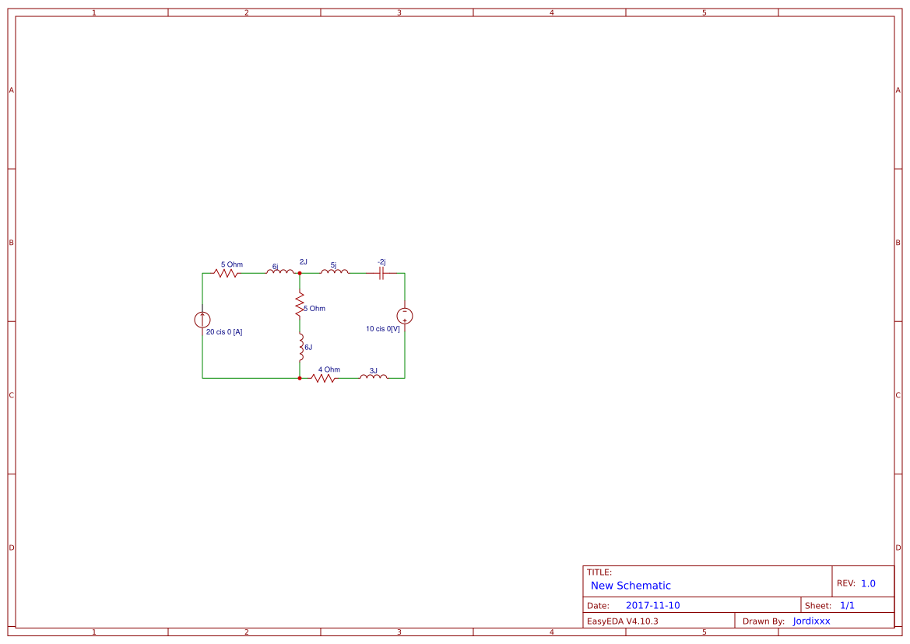Select the 5j inductor symbol
910x644 pixels.
coord(334,271)
